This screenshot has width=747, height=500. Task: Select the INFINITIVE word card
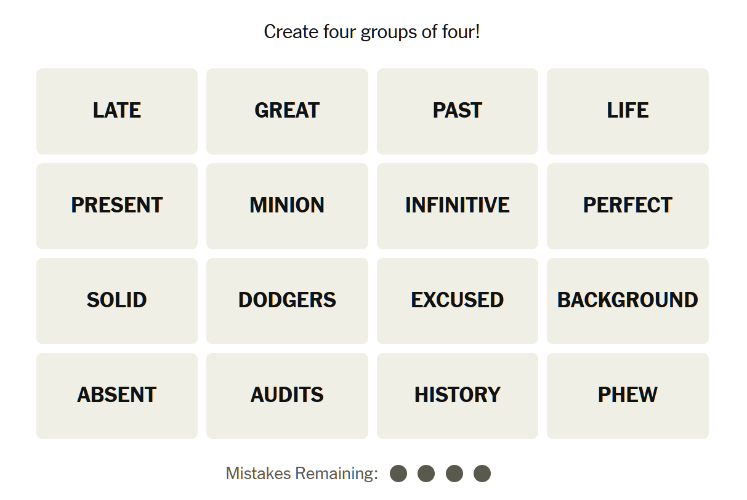click(x=457, y=206)
